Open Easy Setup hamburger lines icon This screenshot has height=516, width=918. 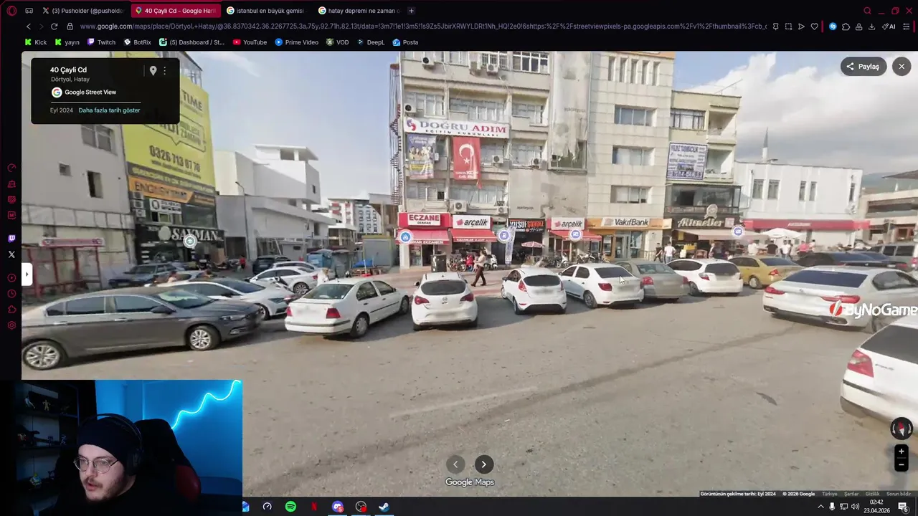click(907, 27)
